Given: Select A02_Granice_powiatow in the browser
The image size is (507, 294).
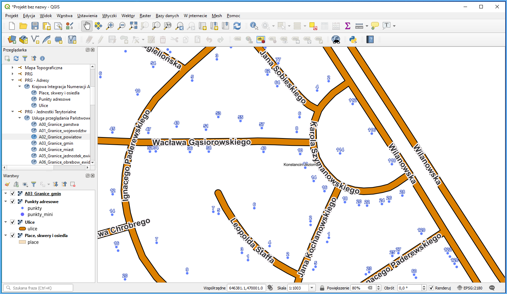Looking at the screenshot, I should pyautogui.click(x=60, y=137).
